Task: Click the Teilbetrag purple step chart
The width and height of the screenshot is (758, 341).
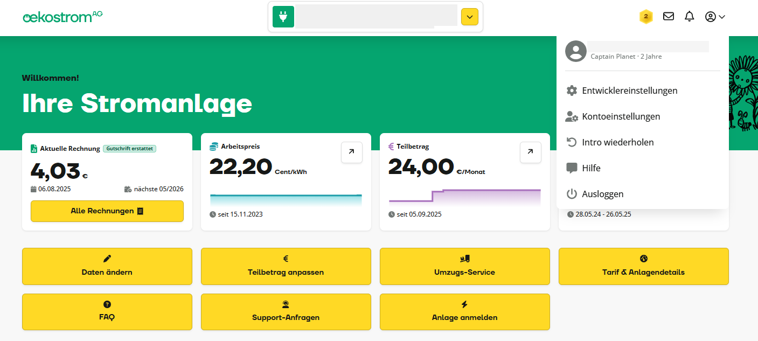Action: point(465,197)
